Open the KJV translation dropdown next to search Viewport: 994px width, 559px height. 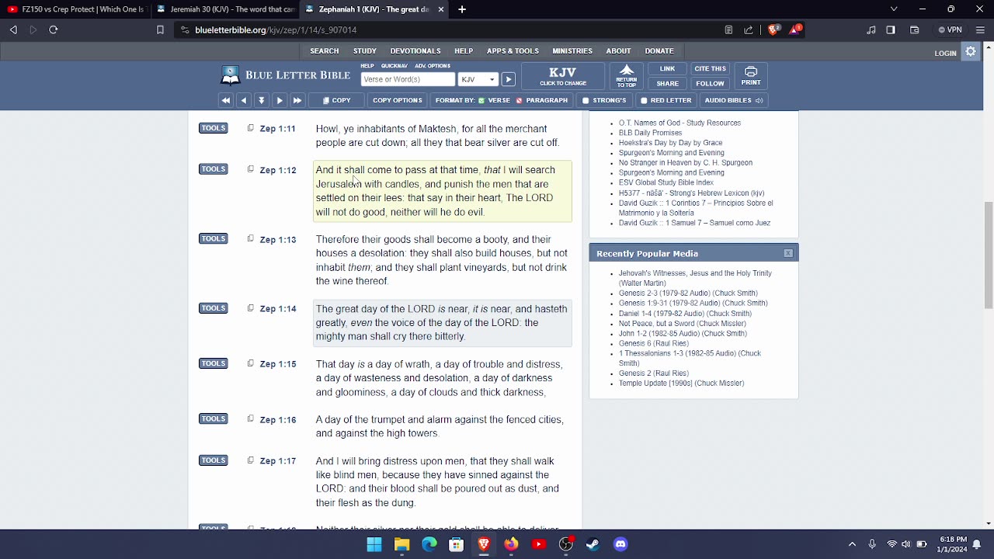(x=478, y=79)
